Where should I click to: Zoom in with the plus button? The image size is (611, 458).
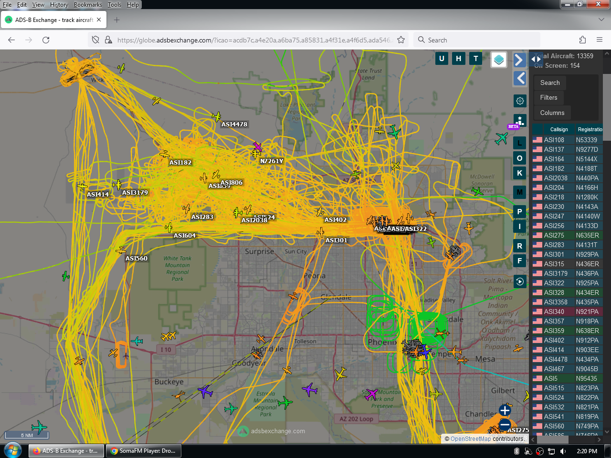point(505,410)
